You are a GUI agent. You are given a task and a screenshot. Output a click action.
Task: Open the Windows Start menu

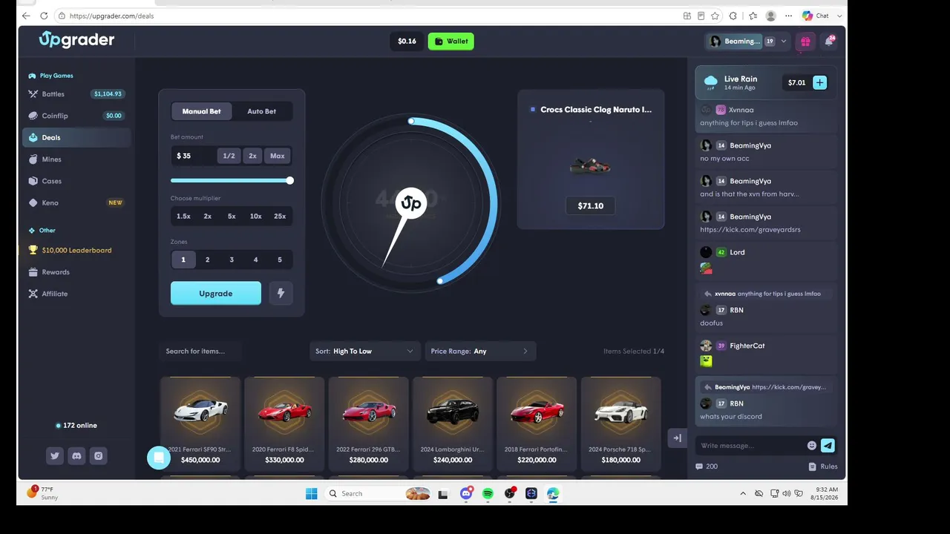pyautogui.click(x=311, y=493)
